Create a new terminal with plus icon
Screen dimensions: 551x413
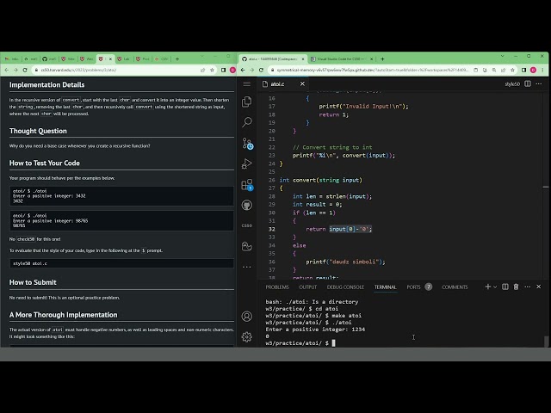tap(488, 287)
